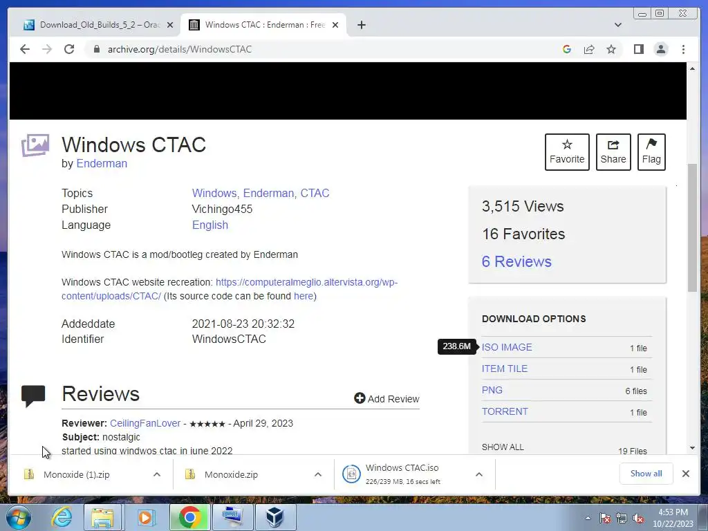This screenshot has width=708, height=531.
Task: Click Windows CTAC.iso download item
Action: [x=402, y=474]
